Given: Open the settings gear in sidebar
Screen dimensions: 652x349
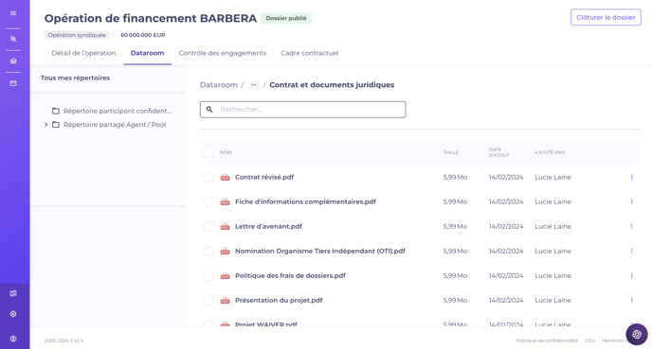Looking at the screenshot, I should click(13, 314).
